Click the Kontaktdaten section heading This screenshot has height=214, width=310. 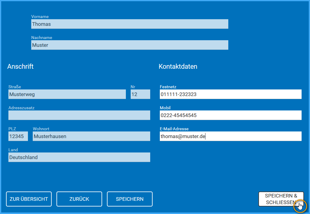[178, 66]
